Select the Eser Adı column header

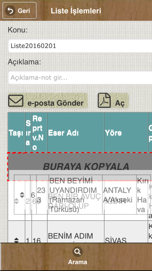click(x=76, y=132)
